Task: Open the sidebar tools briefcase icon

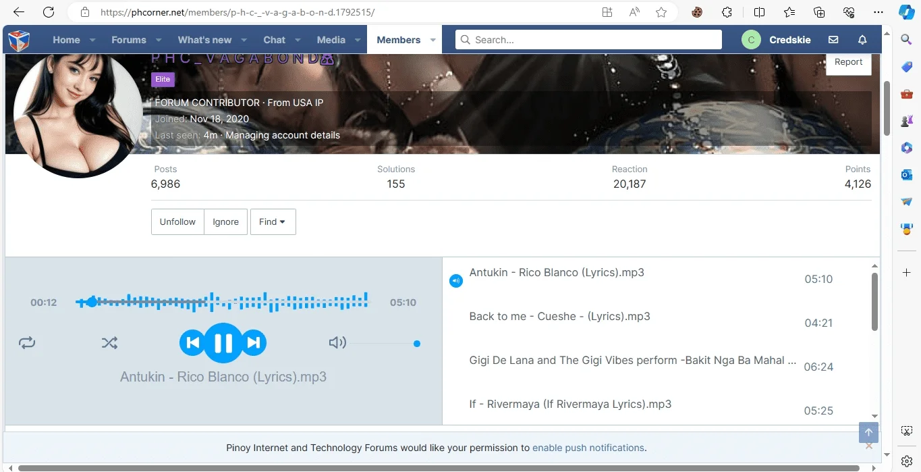Action: click(907, 94)
